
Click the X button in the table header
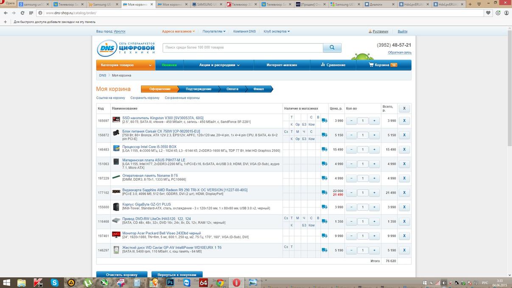click(404, 109)
